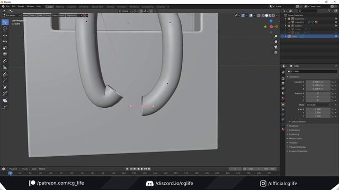The height and width of the screenshot is (190, 339).
Task: Open the Segments header menu
Action: click(x=71, y=15)
